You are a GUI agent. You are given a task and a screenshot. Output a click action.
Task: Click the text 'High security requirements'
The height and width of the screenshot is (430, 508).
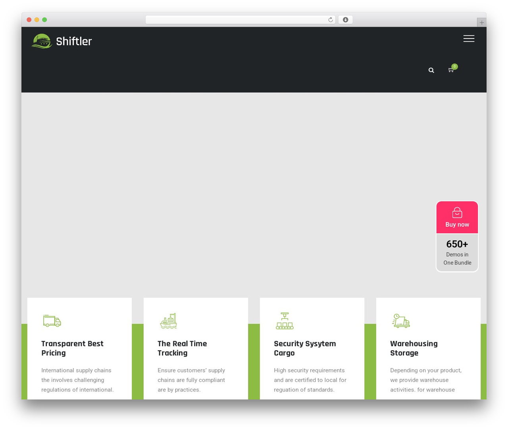pos(309,370)
